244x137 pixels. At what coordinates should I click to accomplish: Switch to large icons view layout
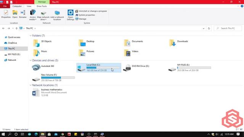pyautogui.click(x=241, y=129)
